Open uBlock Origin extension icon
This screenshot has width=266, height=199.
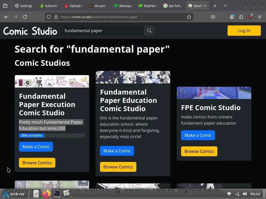tap(250, 17)
